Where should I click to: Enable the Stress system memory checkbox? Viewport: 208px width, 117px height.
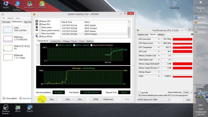tap(40, 30)
